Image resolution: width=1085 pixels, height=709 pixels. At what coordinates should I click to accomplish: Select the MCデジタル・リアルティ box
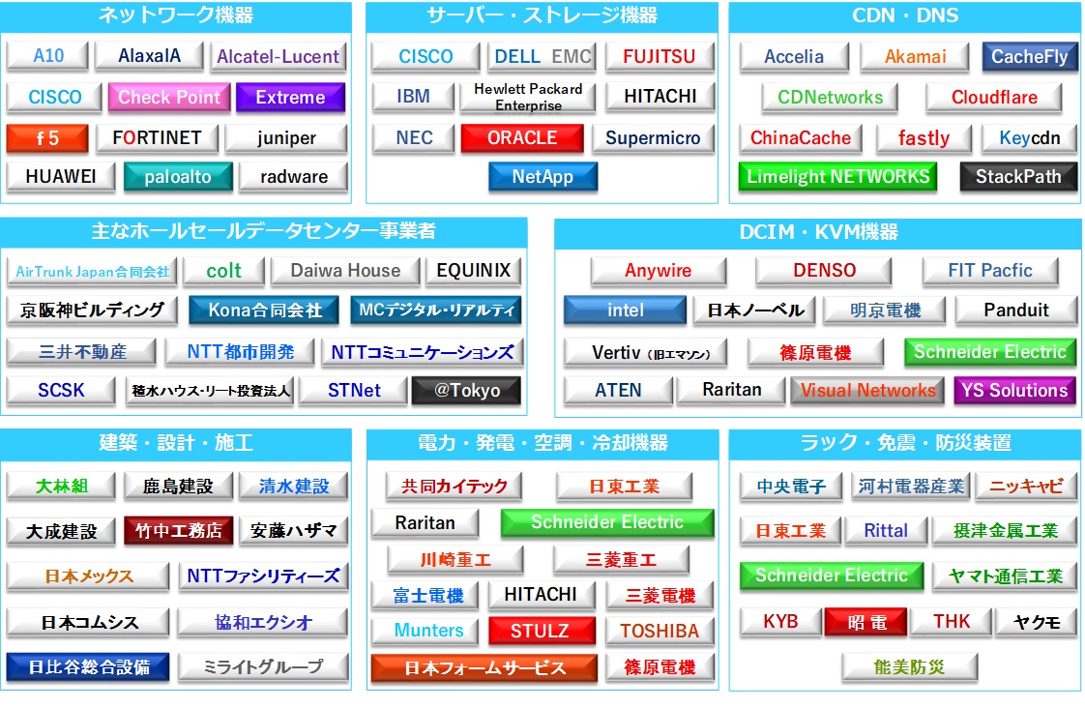[x=436, y=310]
